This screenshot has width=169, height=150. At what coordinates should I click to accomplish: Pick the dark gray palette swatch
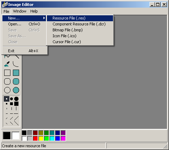pos(30,133)
